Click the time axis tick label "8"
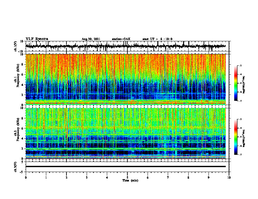The height and width of the screenshot is (199, 258). click(188, 178)
